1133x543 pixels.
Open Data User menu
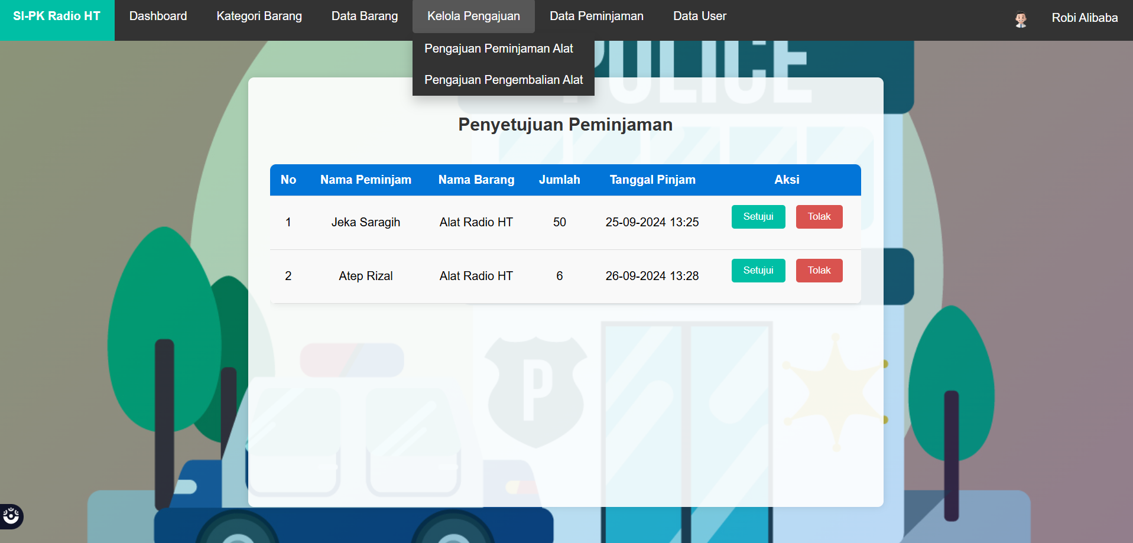[700, 17]
